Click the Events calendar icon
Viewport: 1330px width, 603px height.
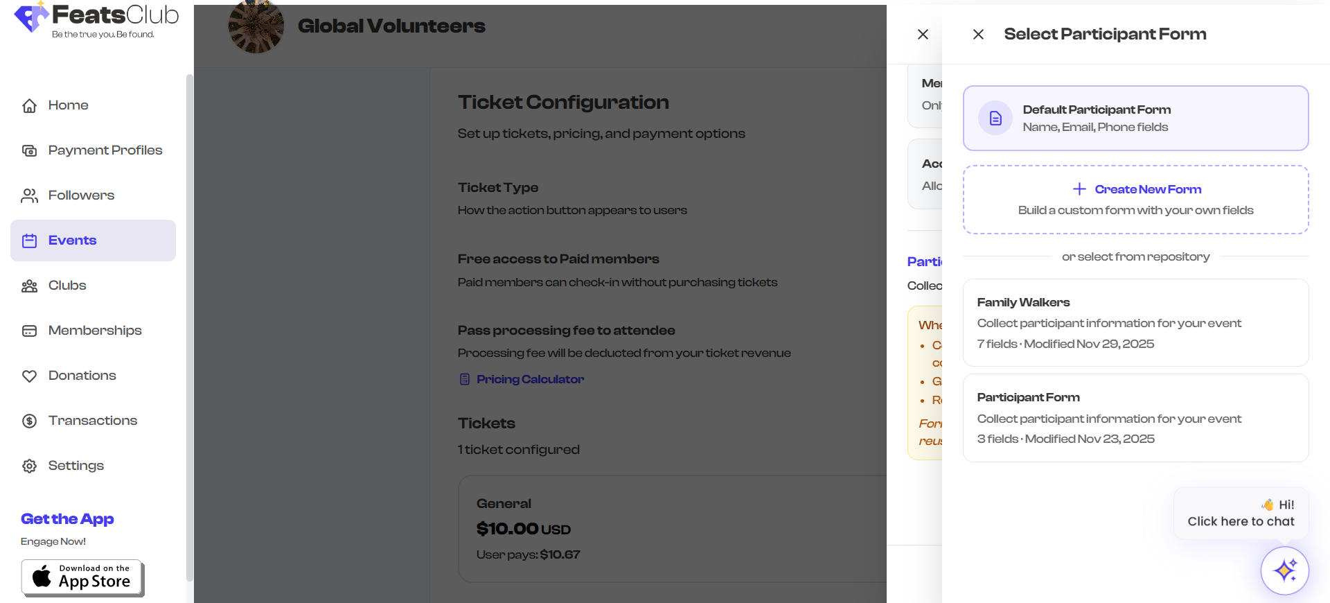(29, 241)
